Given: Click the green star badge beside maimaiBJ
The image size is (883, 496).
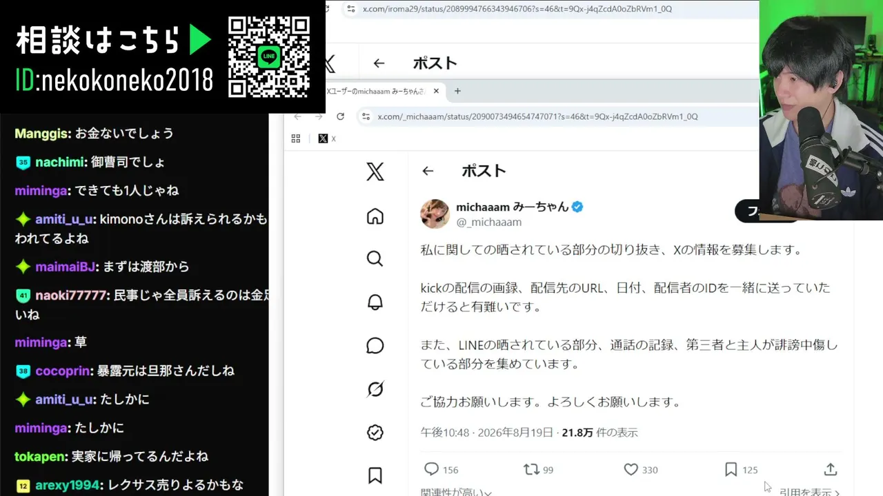Looking at the screenshot, I should tap(23, 267).
